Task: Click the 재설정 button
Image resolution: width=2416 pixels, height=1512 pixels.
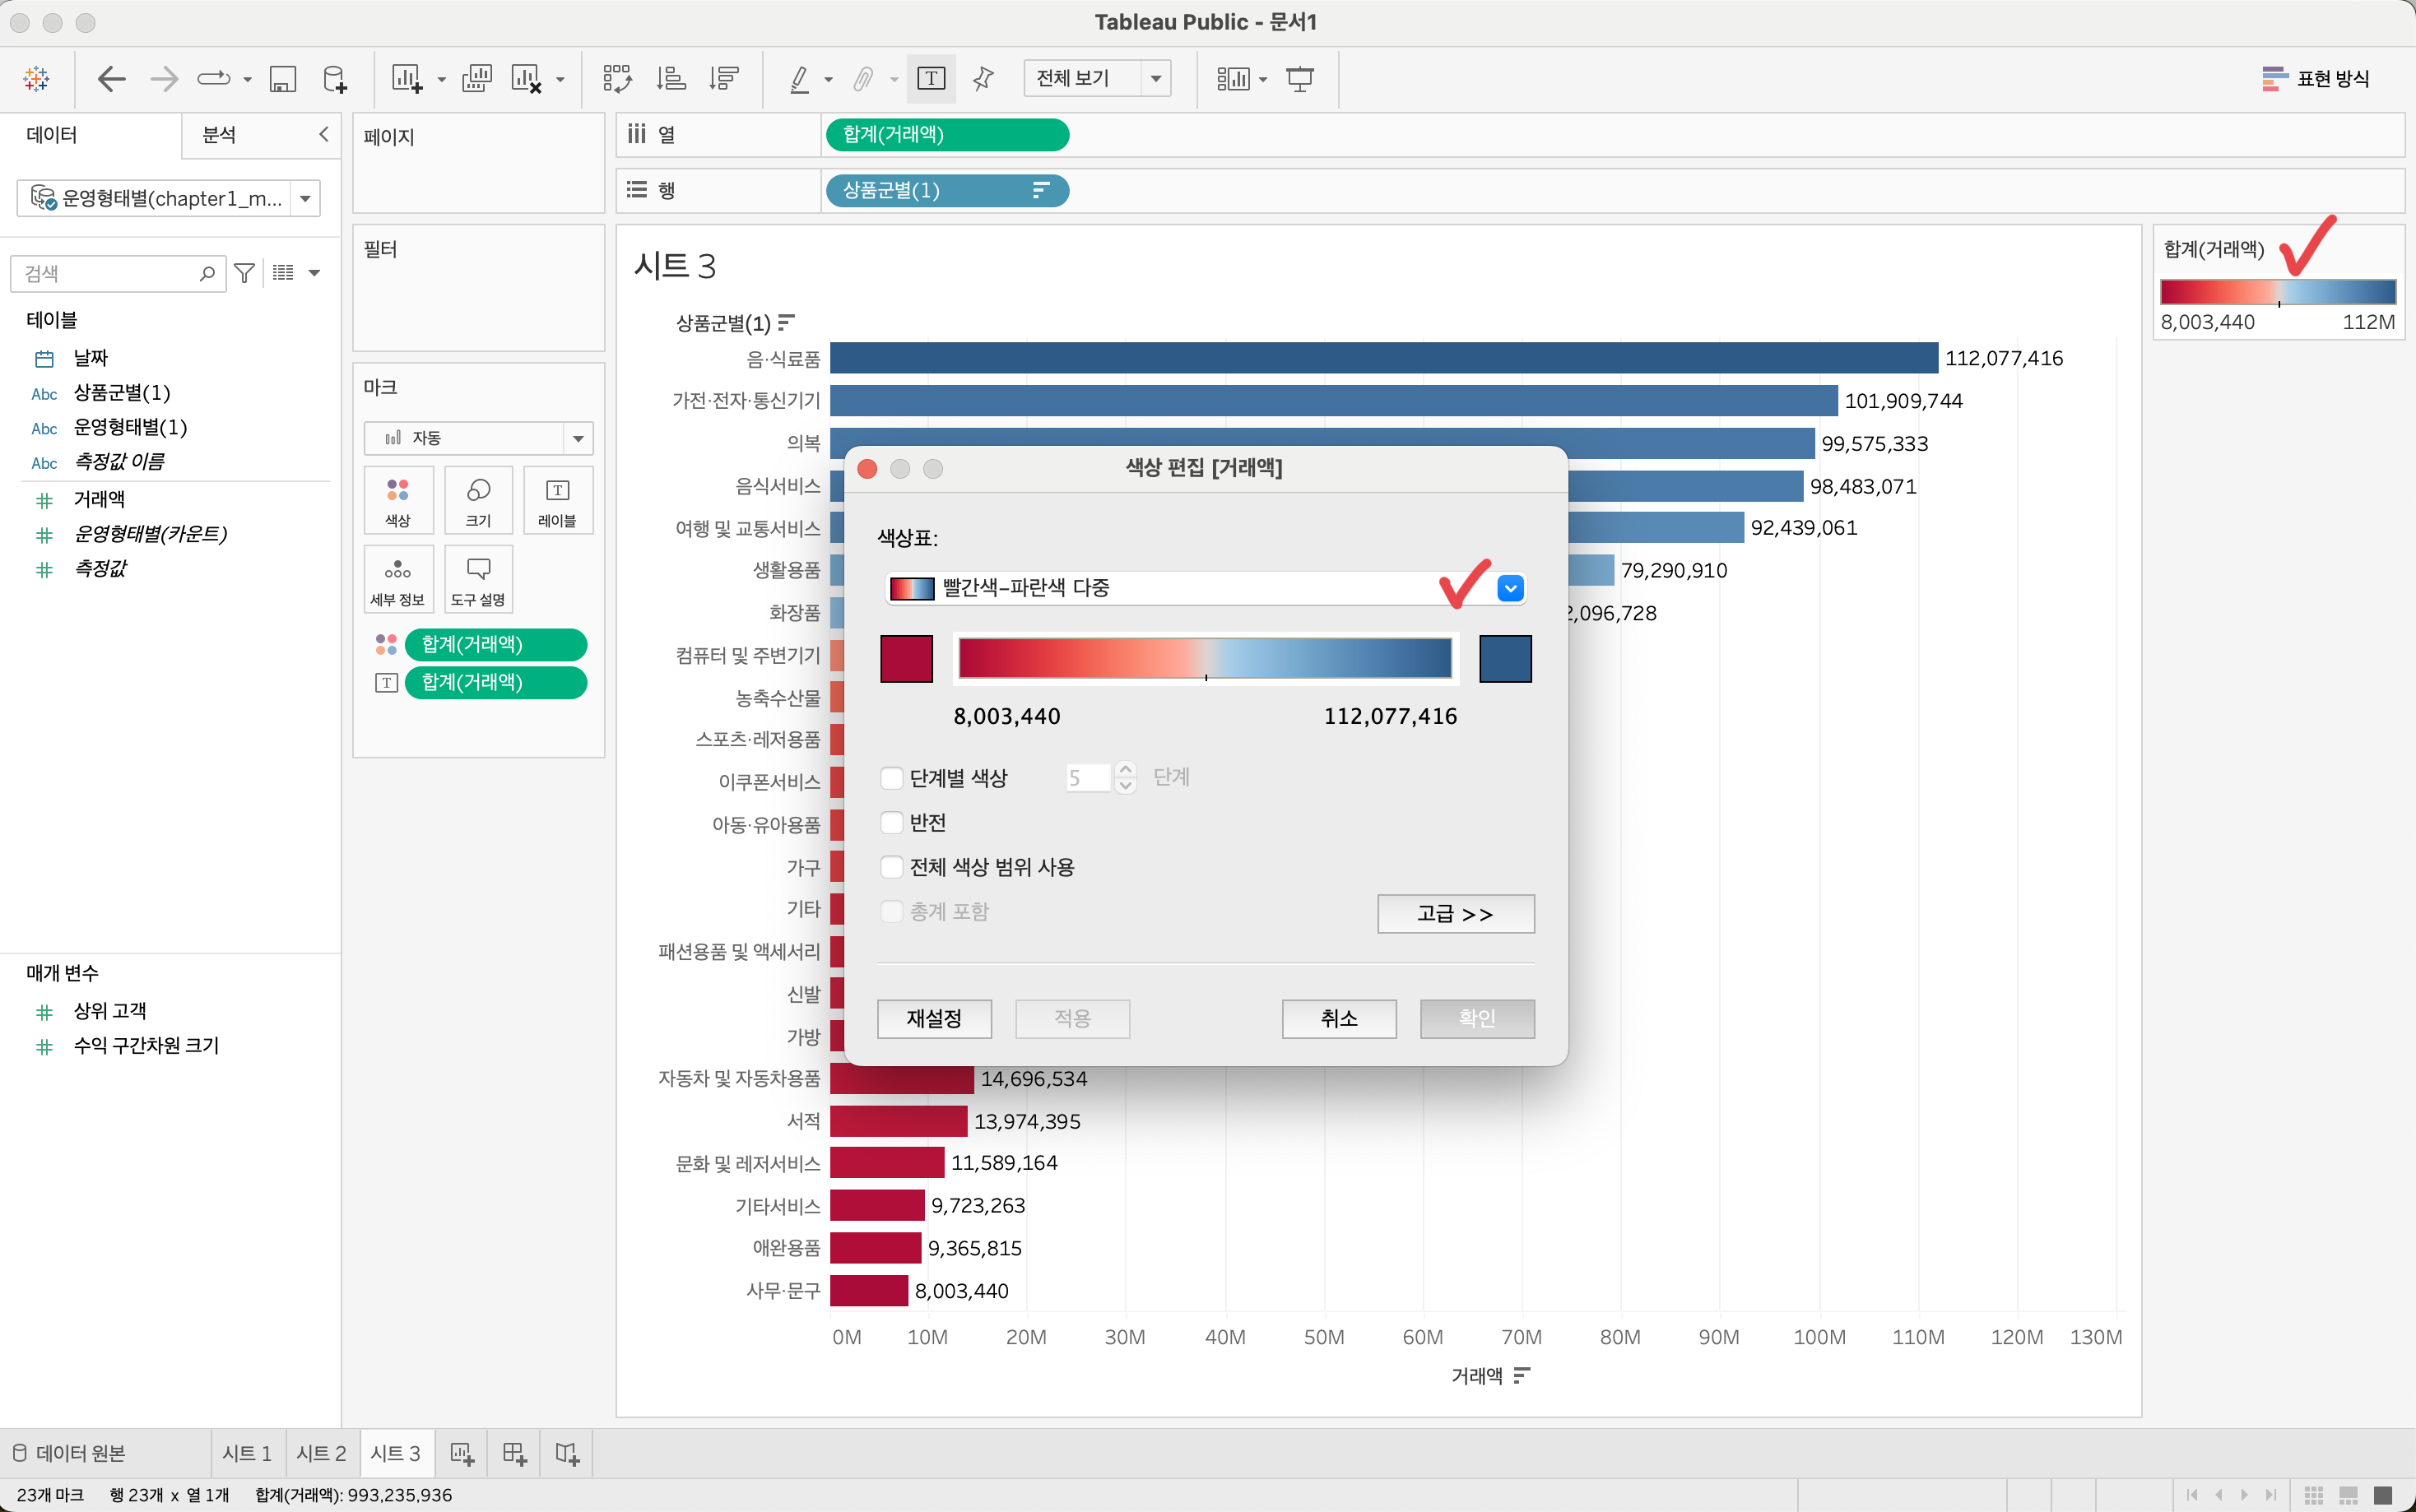Action: 934,1019
